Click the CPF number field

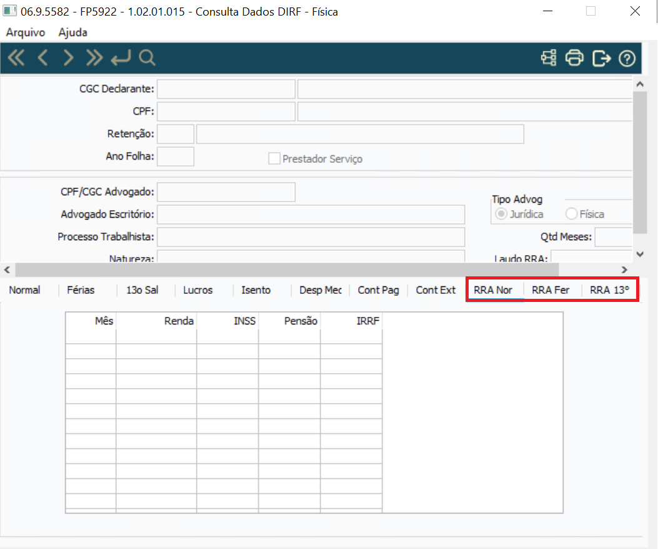(x=226, y=112)
